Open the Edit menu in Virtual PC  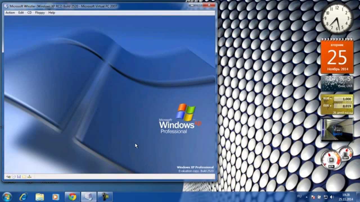coord(21,13)
